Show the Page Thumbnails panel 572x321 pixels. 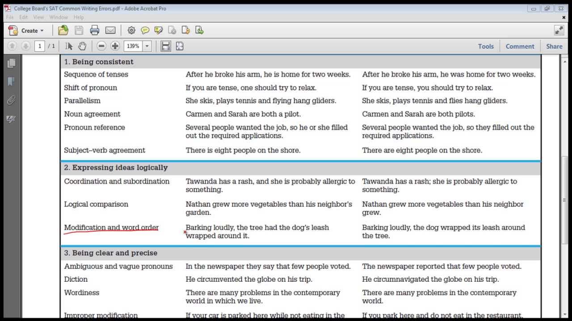point(11,63)
